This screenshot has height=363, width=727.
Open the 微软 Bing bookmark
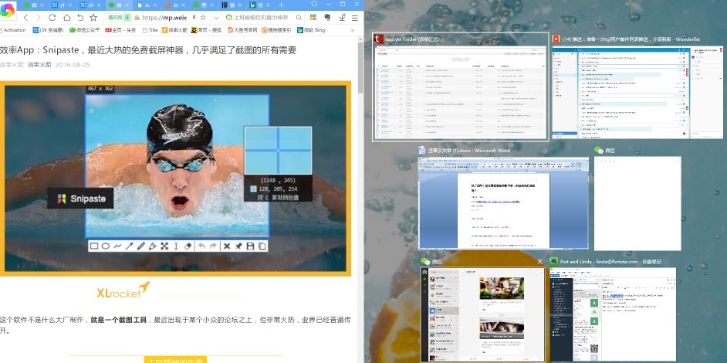(311, 30)
